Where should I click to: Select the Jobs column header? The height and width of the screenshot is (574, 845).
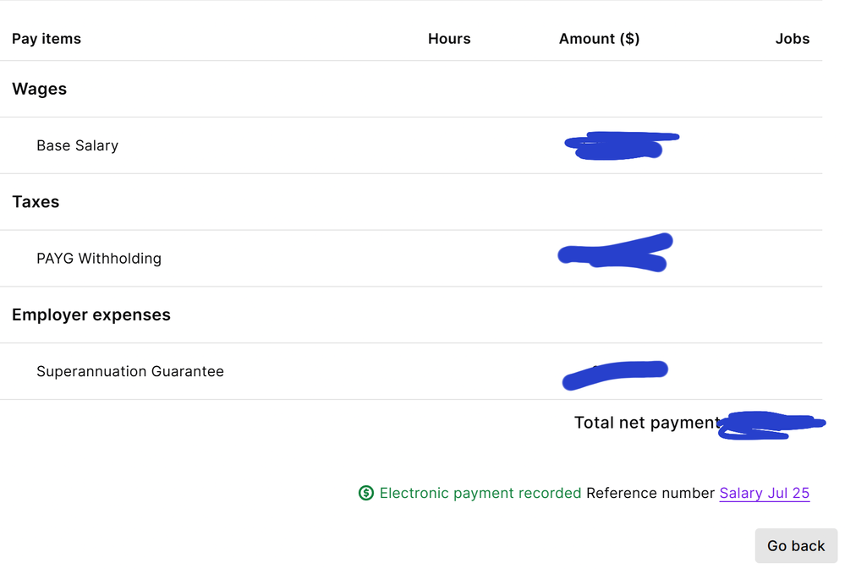tap(792, 39)
